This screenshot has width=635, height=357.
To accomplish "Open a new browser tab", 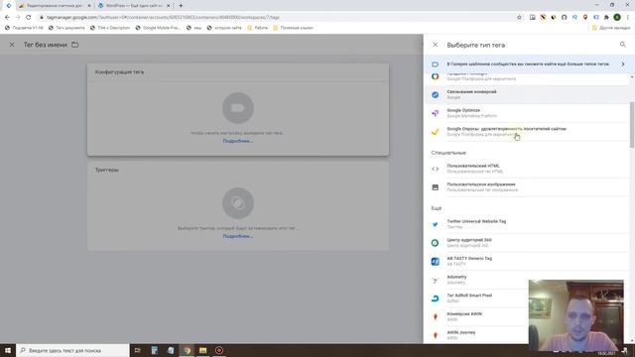I will [x=181, y=6].
